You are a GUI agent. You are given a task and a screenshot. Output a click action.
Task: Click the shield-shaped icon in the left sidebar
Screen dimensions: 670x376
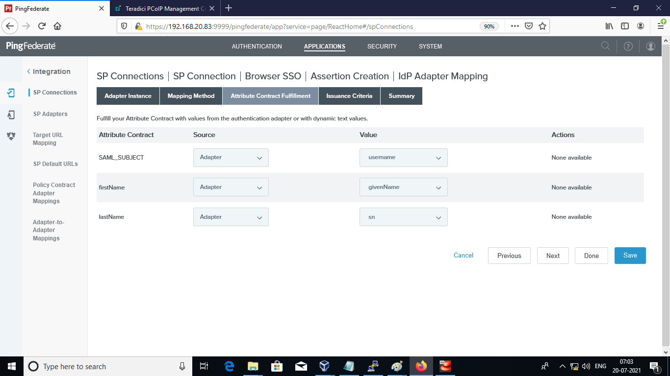pyautogui.click(x=11, y=136)
